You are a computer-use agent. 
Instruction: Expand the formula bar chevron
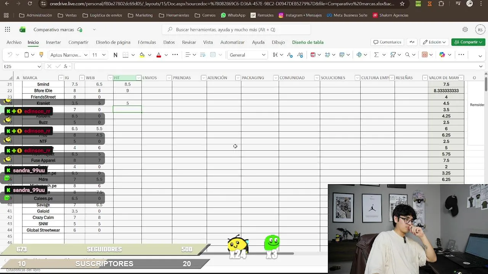click(x=480, y=66)
